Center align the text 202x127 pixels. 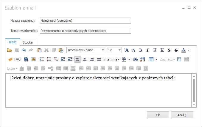85,59
